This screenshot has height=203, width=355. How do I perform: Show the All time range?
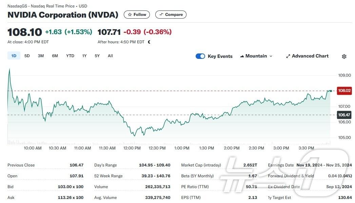(110, 56)
